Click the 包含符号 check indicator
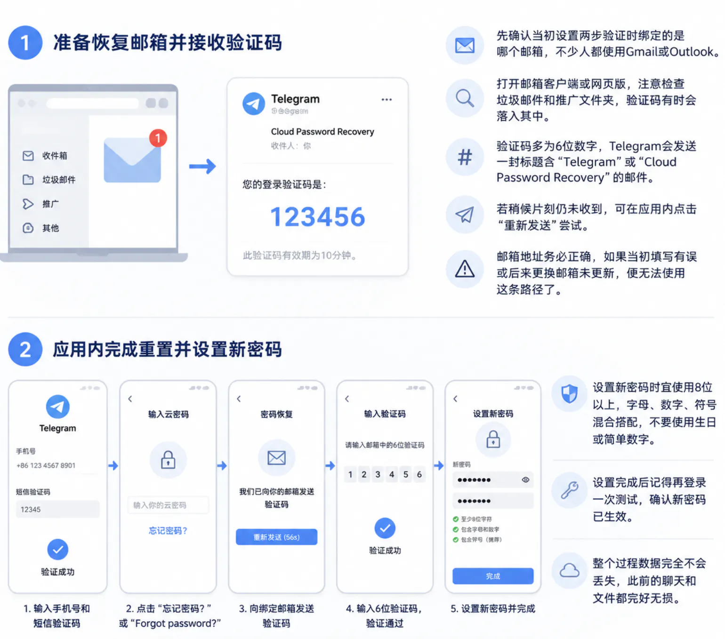This screenshot has height=639, width=725. coord(456,540)
